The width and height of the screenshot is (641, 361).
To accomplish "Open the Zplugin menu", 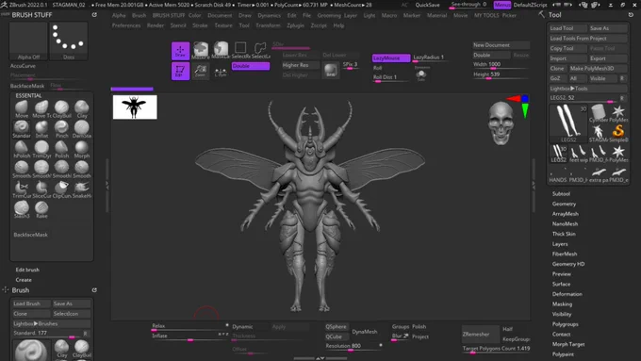I will [x=295, y=25].
